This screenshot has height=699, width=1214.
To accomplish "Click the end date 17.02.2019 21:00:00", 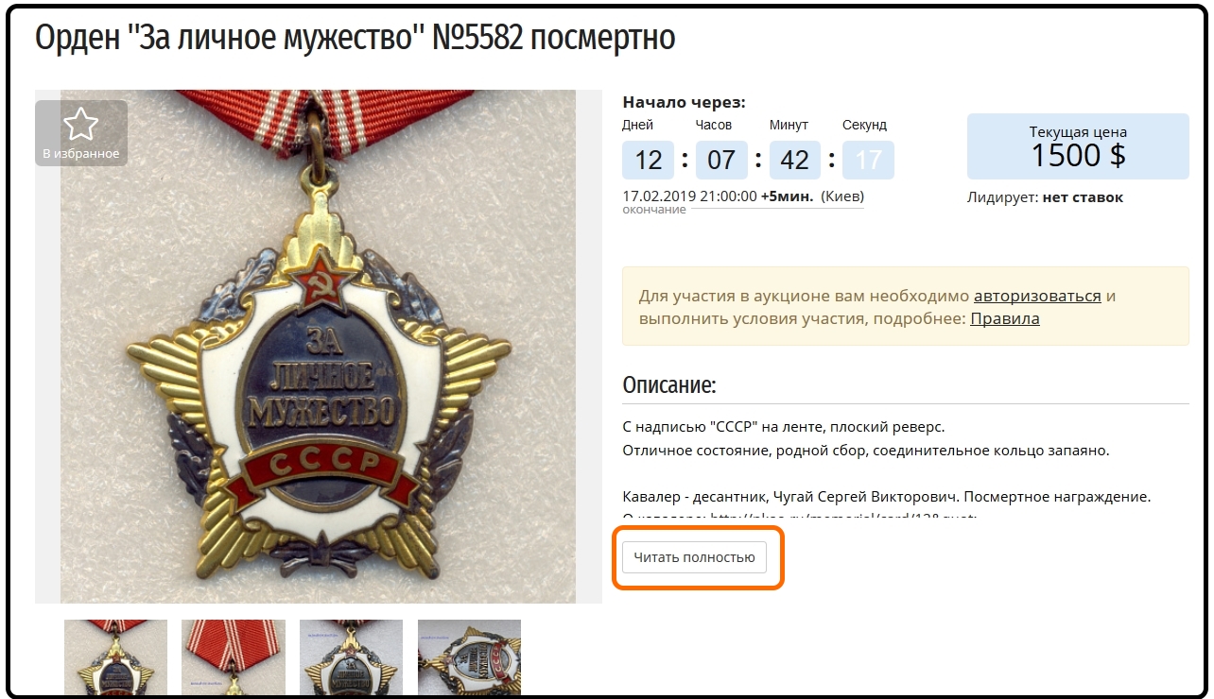I will click(x=689, y=196).
